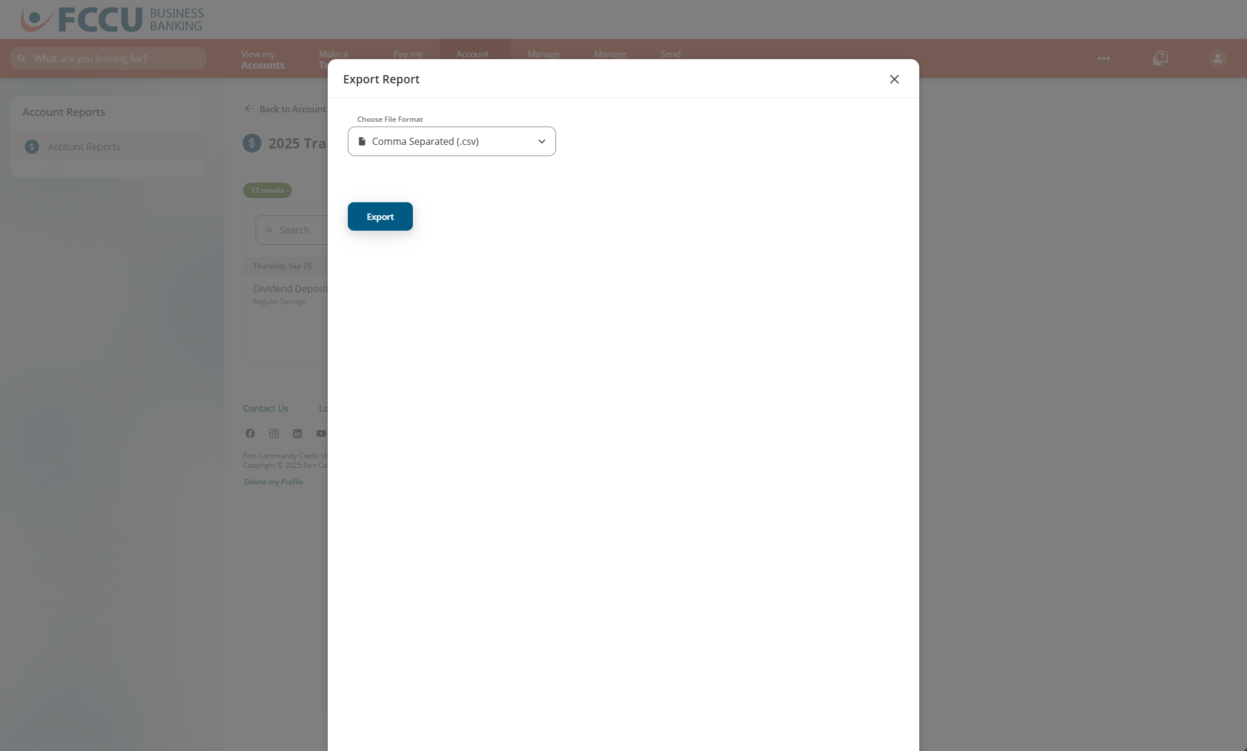Click the Facebook icon in the footer
This screenshot has width=1247, height=751.
[x=250, y=433]
